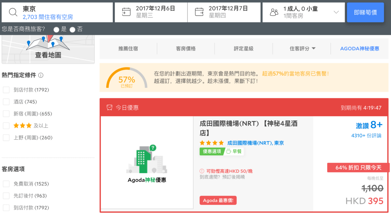Click the 每晚低至 label

pyautogui.click(x=375, y=178)
